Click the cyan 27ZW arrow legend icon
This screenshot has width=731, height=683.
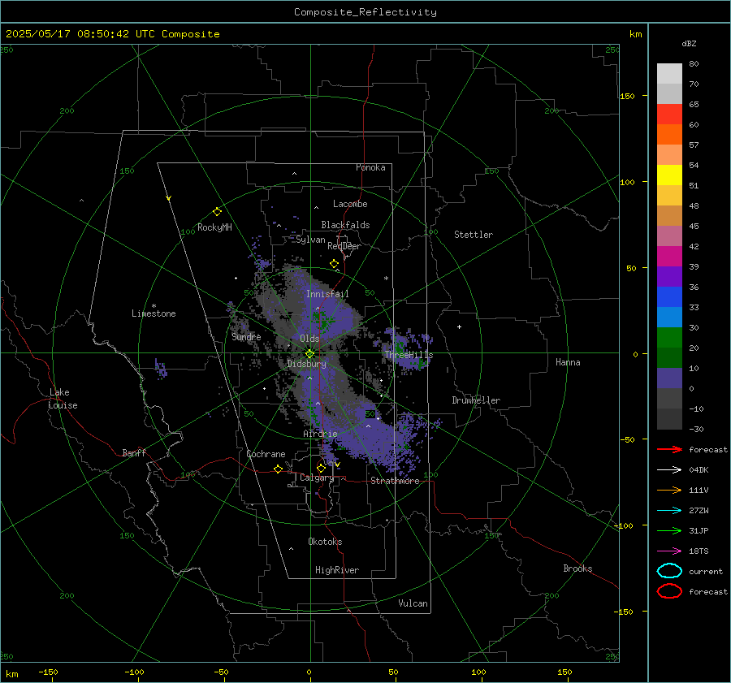(669, 511)
